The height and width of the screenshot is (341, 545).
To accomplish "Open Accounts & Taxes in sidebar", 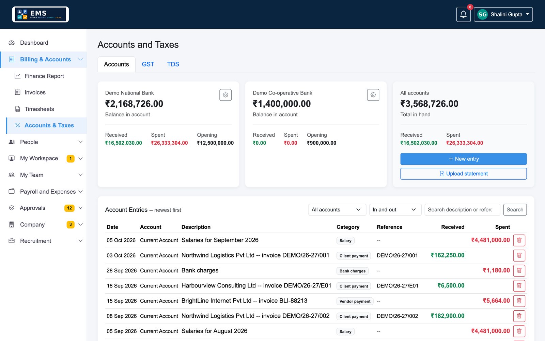I will [47, 125].
